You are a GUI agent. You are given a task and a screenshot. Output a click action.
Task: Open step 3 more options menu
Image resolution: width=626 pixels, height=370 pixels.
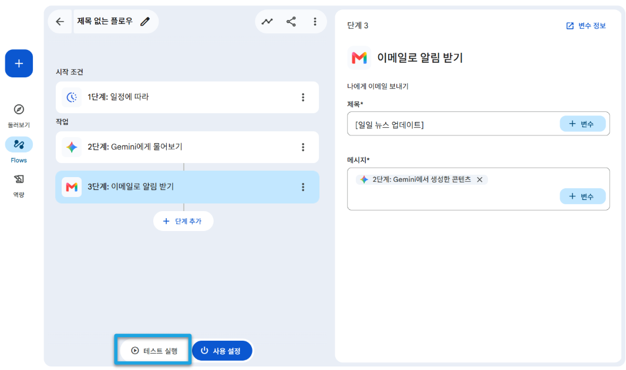pyautogui.click(x=303, y=187)
